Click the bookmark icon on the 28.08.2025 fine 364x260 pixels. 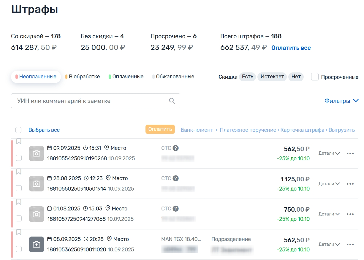(19, 172)
